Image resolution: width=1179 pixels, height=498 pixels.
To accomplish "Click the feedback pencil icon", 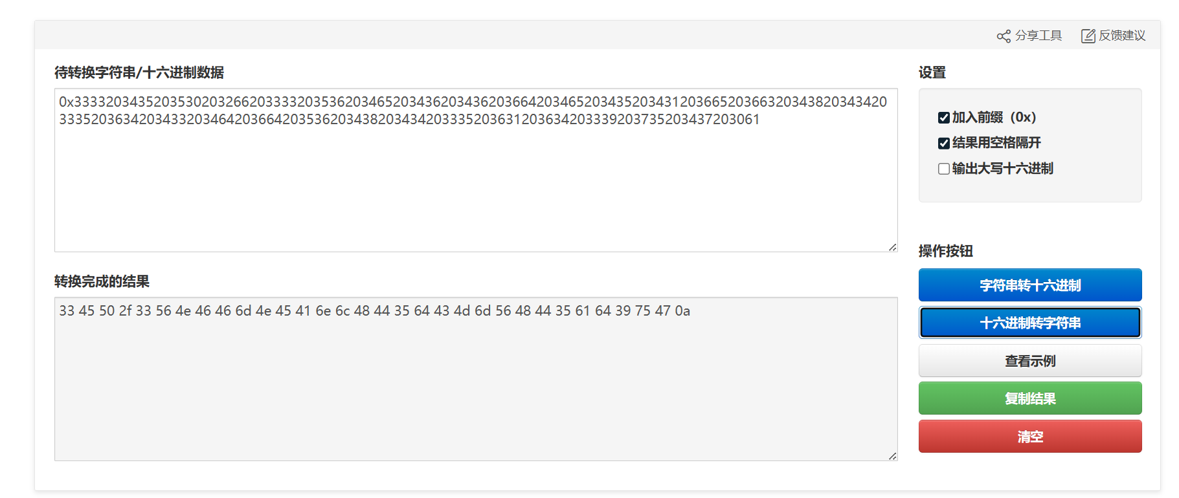I will point(1088,36).
